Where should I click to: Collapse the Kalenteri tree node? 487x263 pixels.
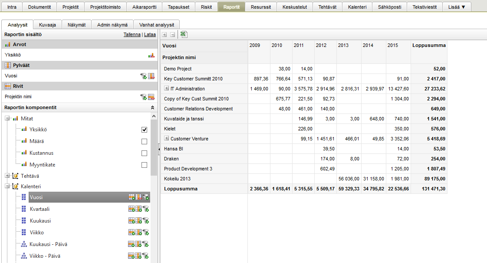[7, 186]
